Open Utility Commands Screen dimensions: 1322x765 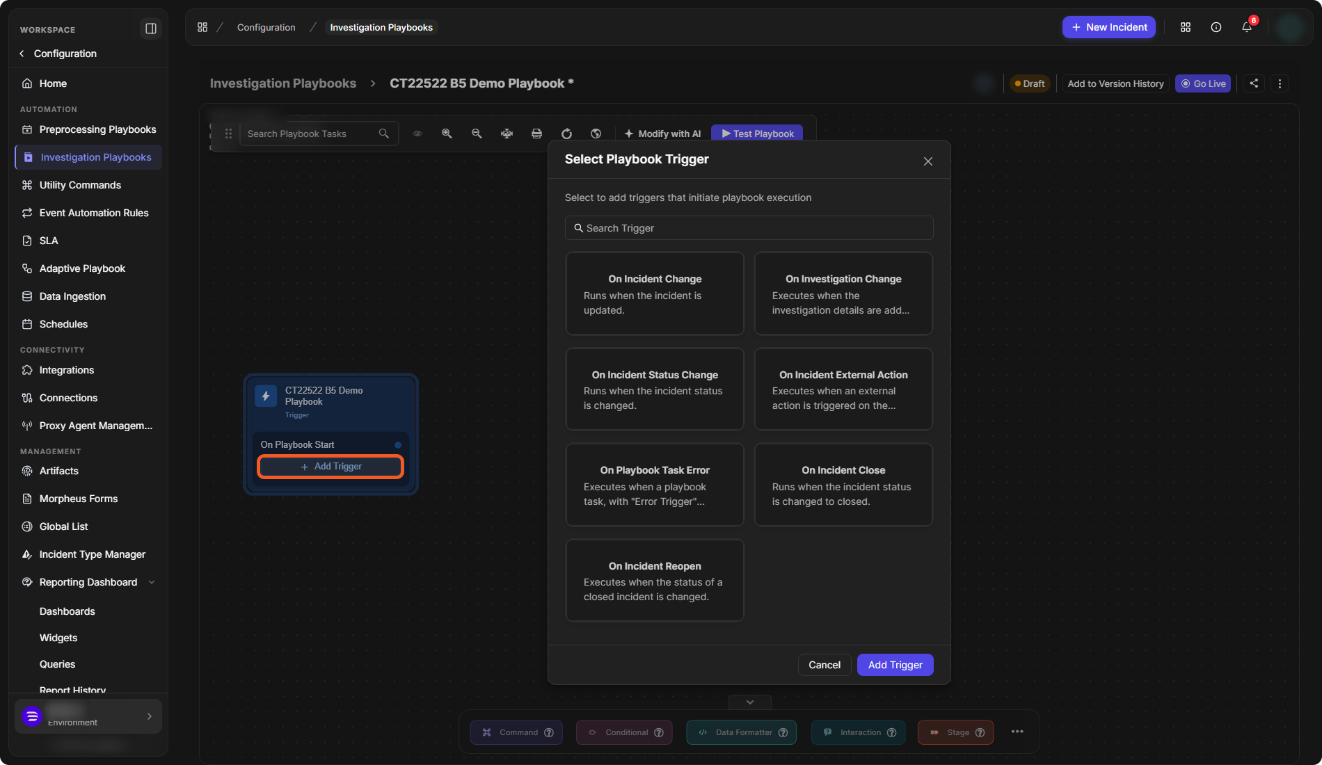pos(88,185)
